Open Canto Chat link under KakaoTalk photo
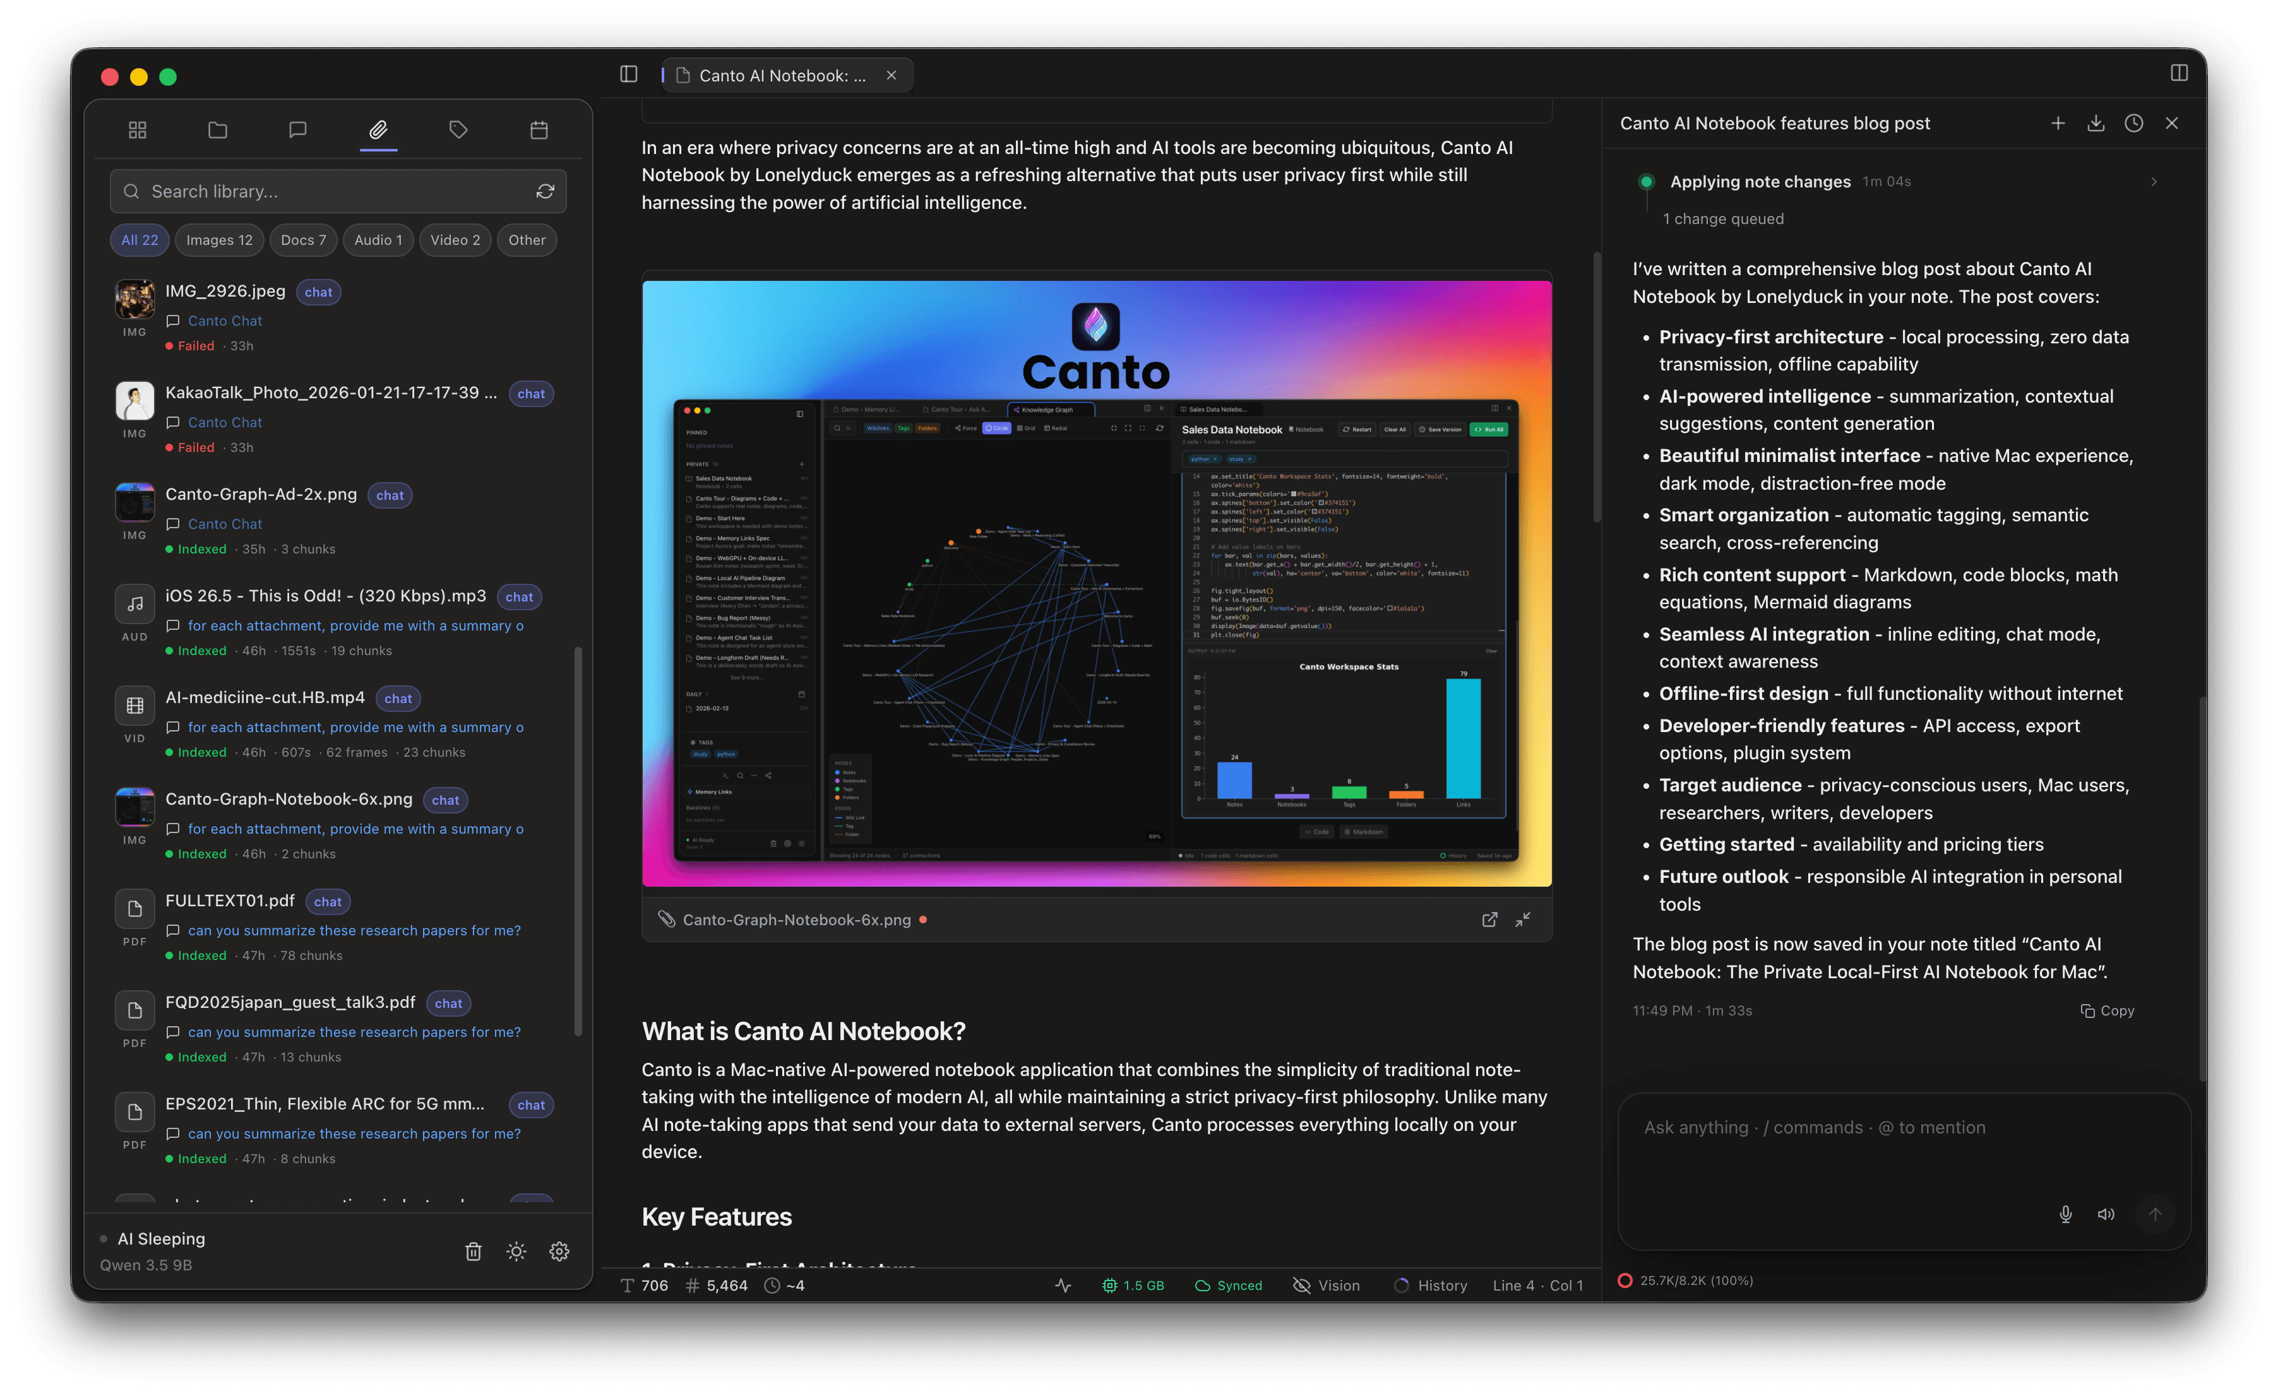The height and width of the screenshot is (1396, 2278). tap(225, 422)
